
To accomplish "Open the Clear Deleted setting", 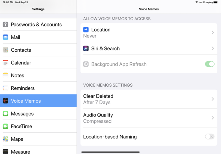I will click(x=149, y=99).
